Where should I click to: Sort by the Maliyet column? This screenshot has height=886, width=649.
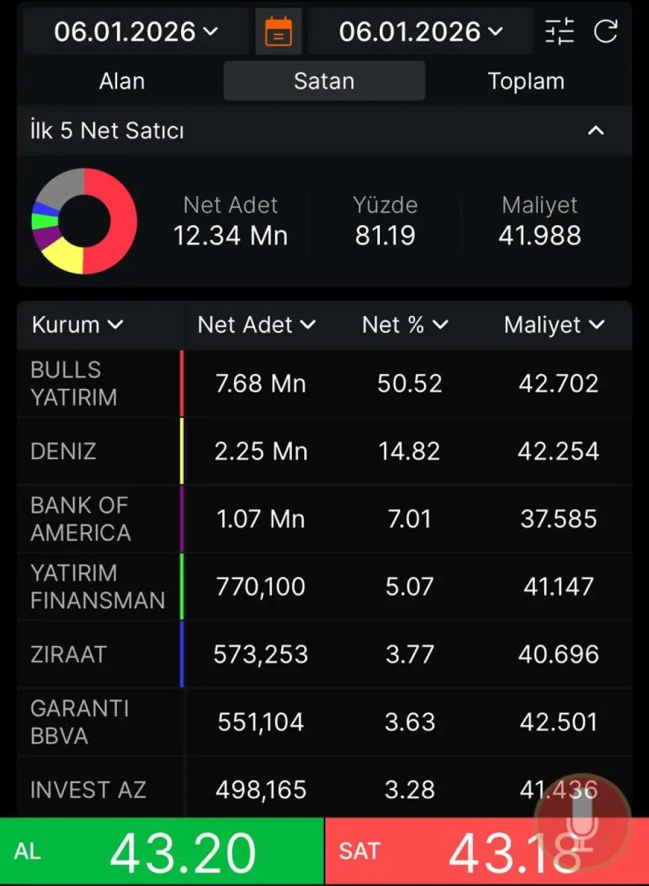click(x=554, y=325)
